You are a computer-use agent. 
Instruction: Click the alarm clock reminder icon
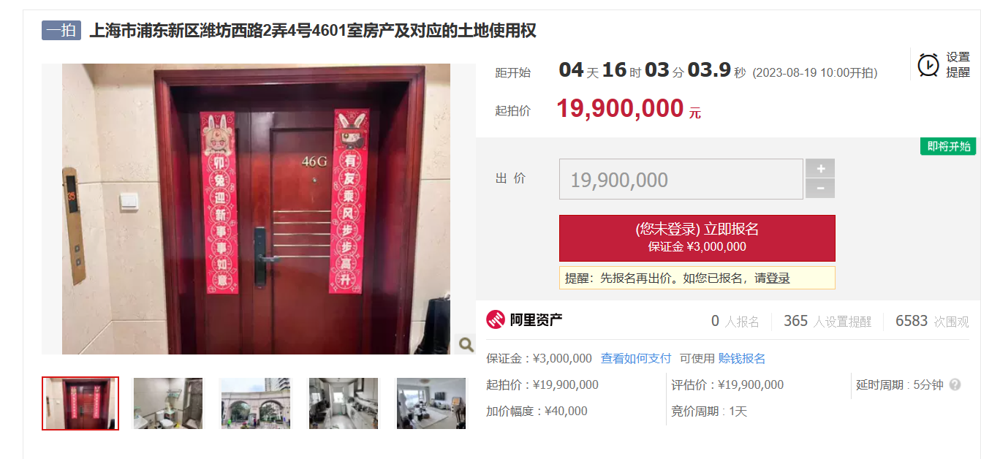click(x=928, y=65)
